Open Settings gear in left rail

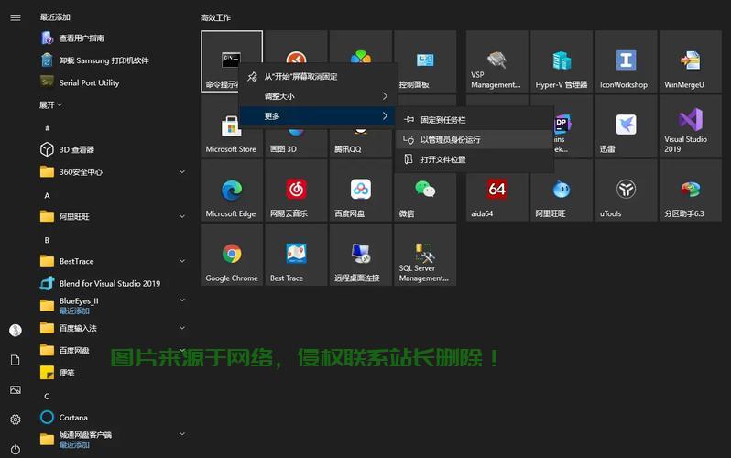[16, 420]
